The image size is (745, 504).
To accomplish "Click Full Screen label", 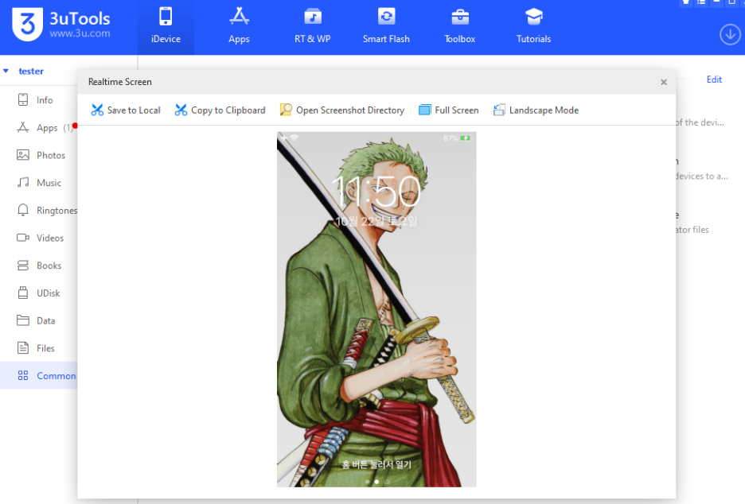I will point(457,110).
